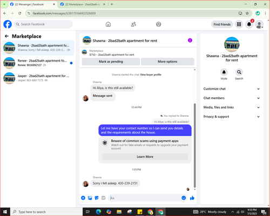The image size is (270, 216).
Task: Click the phone number message from Shawna
Action: tap(115, 183)
